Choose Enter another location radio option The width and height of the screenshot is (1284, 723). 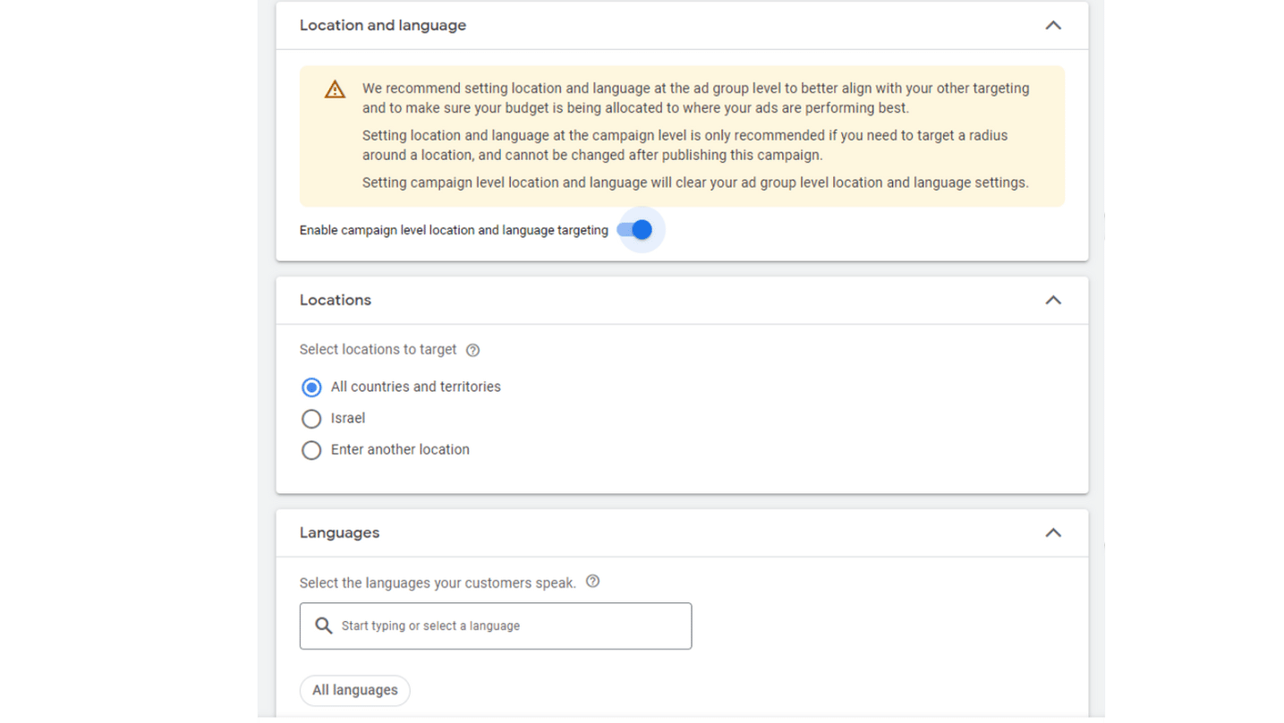click(x=311, y=450)
